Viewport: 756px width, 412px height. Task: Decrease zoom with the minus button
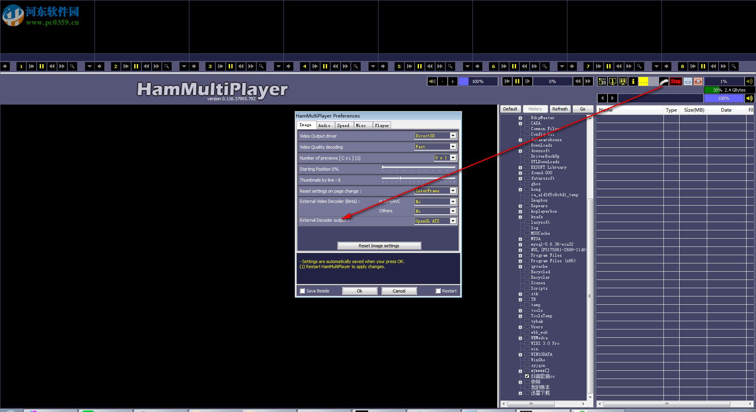(x=443, y=81)
